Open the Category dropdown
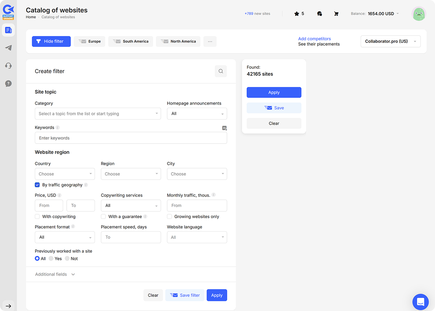435x311 pixels. pos(98,113)
